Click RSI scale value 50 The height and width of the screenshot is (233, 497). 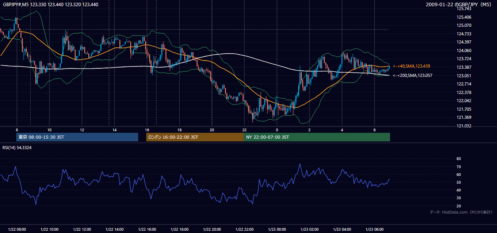click(458, 182)
